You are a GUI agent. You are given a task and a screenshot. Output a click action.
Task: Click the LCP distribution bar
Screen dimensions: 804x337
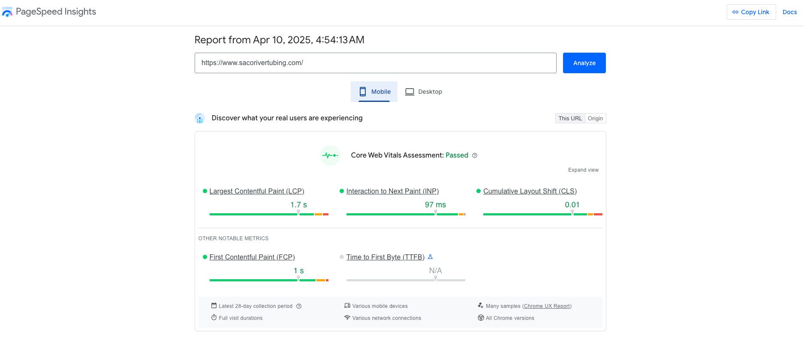tap(269, 214)
